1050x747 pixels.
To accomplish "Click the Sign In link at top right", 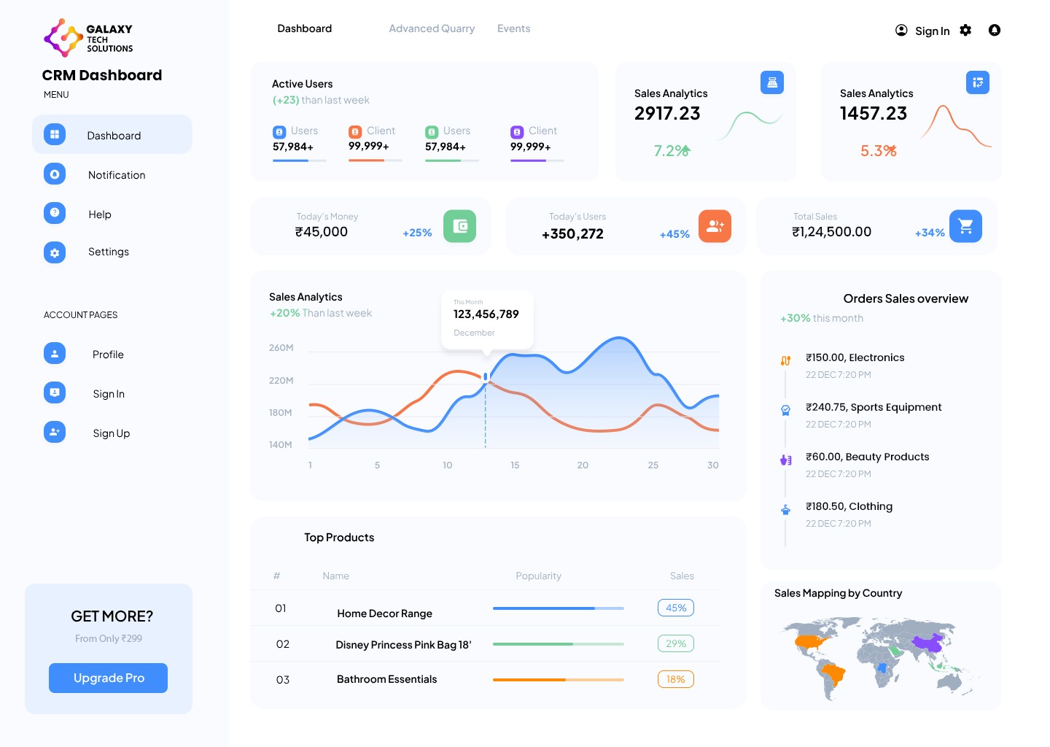I will (931, 31).
